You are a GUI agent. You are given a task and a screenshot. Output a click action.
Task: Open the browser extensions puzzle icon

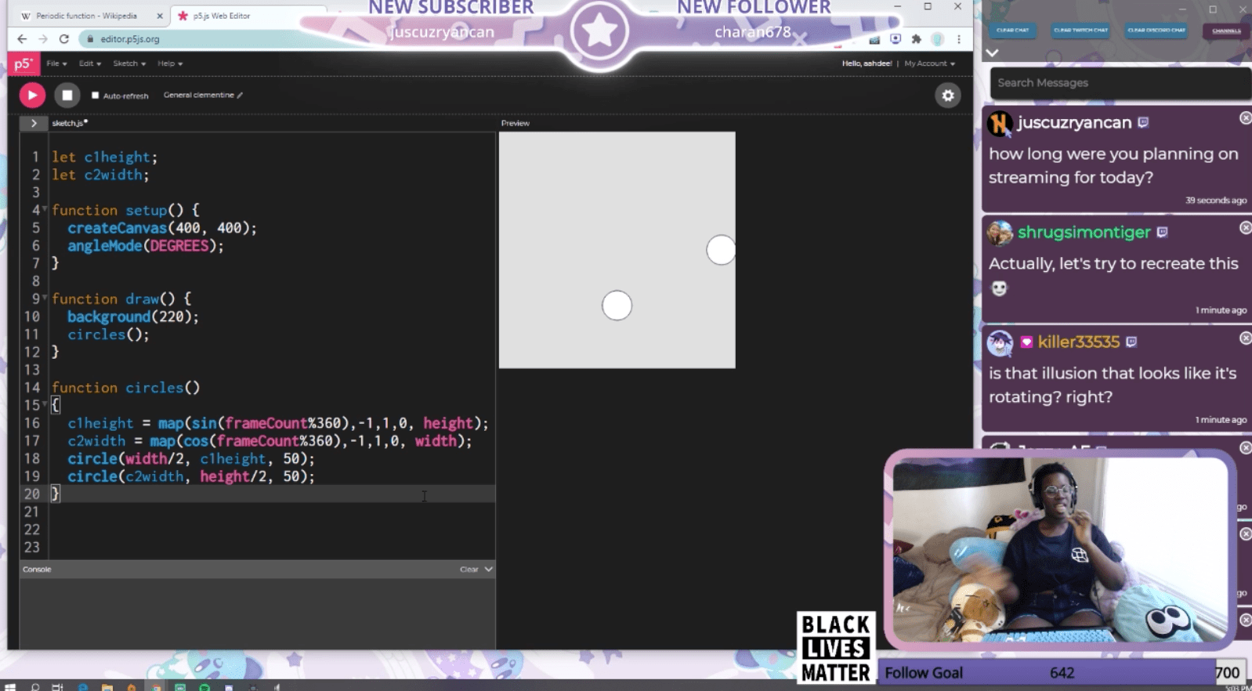[x=916, y=38]
